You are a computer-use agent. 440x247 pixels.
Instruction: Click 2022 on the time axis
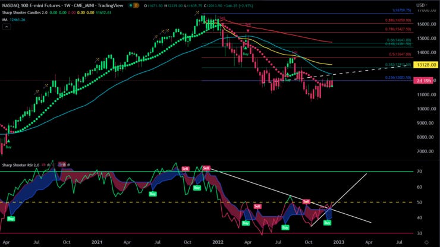(218, 242)
